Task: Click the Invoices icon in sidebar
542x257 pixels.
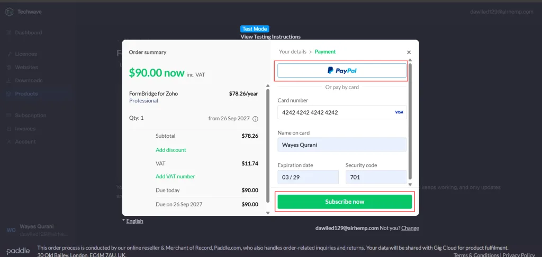Action: tap(9, 129)
